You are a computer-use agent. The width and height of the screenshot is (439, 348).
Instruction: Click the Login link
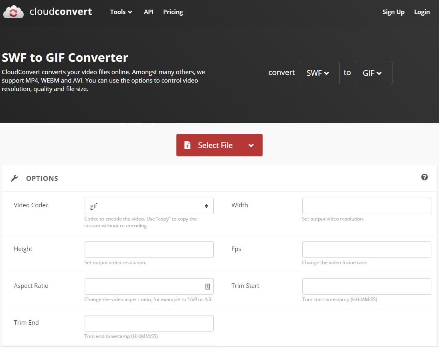tap(422, 12)
